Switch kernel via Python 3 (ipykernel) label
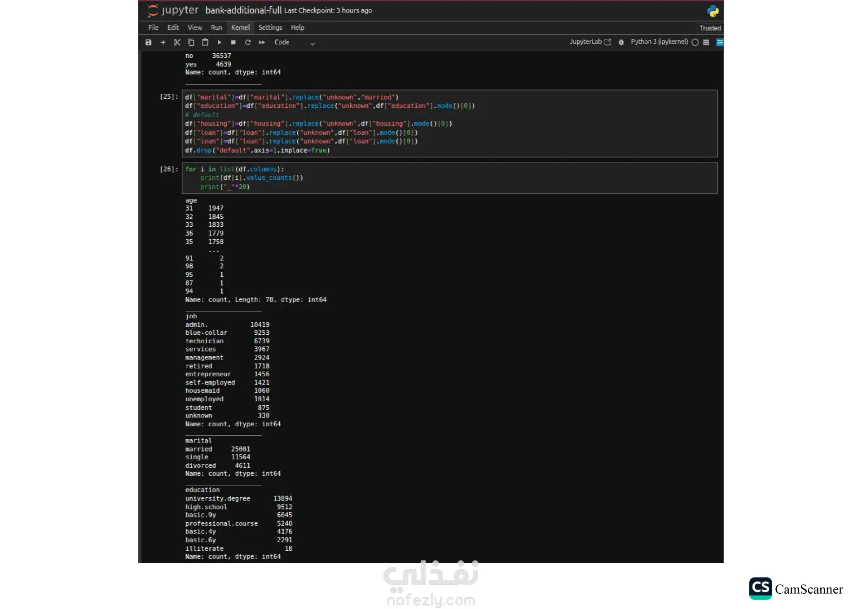862x609 pixels. [659, 42]
